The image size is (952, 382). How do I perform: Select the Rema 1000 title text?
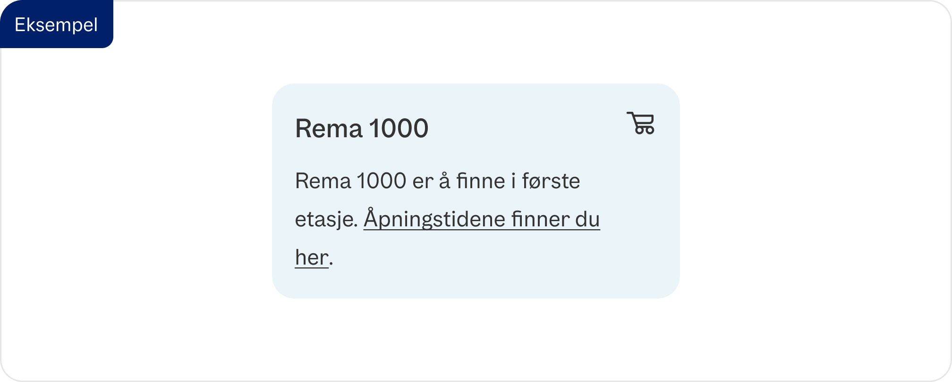[x=361, y=127]
